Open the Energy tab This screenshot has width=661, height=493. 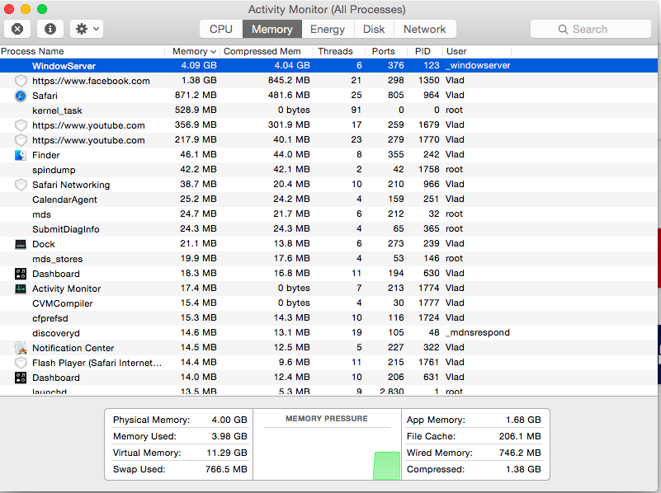[x=328, y=29]
